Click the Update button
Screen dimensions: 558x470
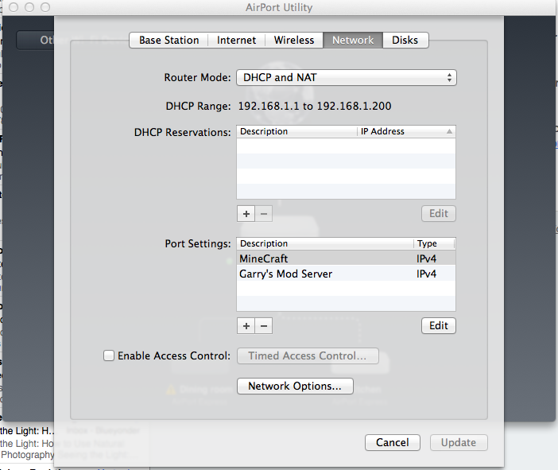[459, 443]
